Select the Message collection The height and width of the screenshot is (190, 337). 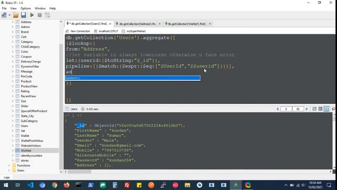pos(26,72)
